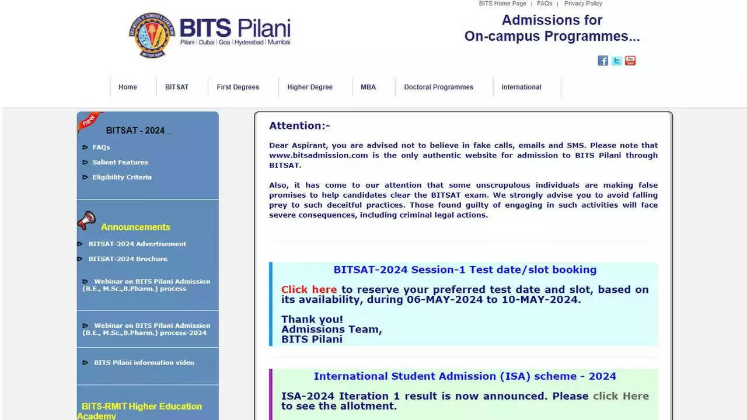Go to BITS Home Page link
The height and width of the screenshot is (420, 747).
tap(502, 3)
